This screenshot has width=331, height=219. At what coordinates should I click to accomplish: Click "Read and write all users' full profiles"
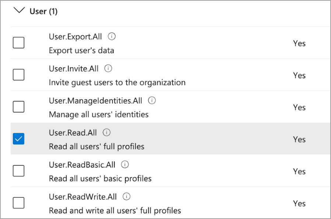click(x=115, y=211)
